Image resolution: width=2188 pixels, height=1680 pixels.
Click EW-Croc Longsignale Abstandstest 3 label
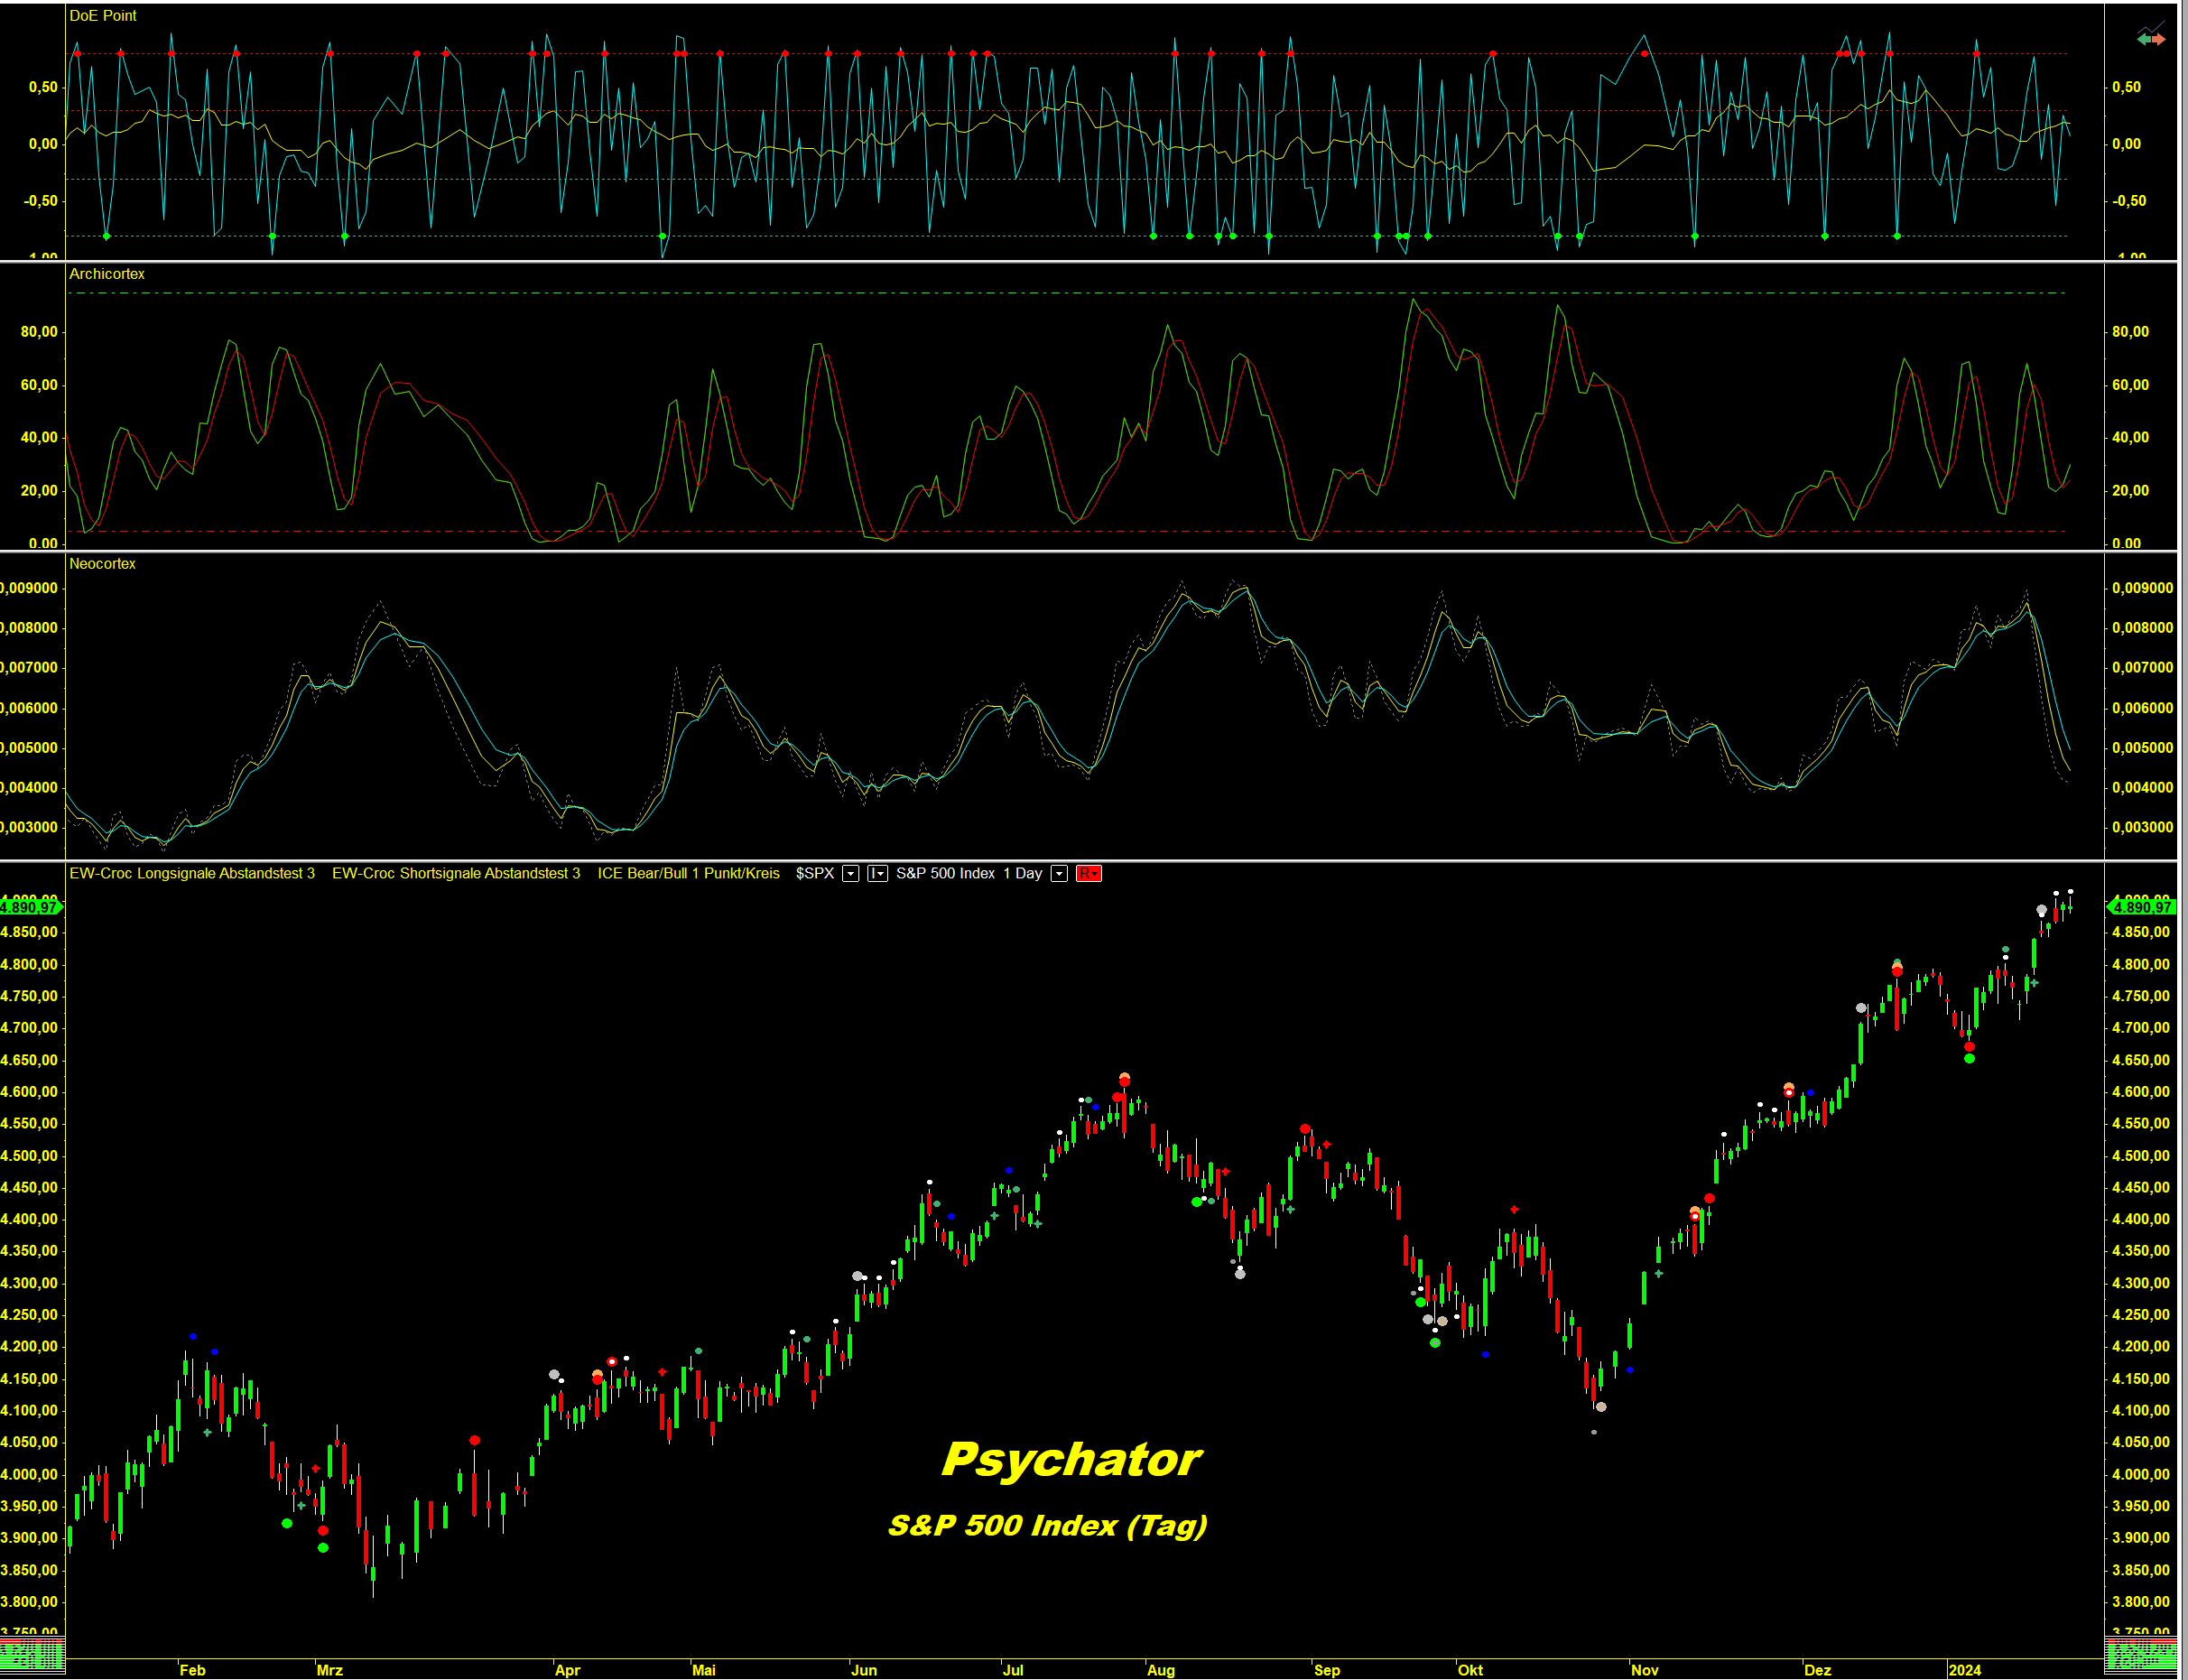point(192,874)
